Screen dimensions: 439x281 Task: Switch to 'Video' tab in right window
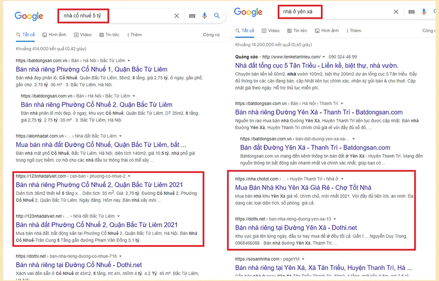[x=271, y=31]
